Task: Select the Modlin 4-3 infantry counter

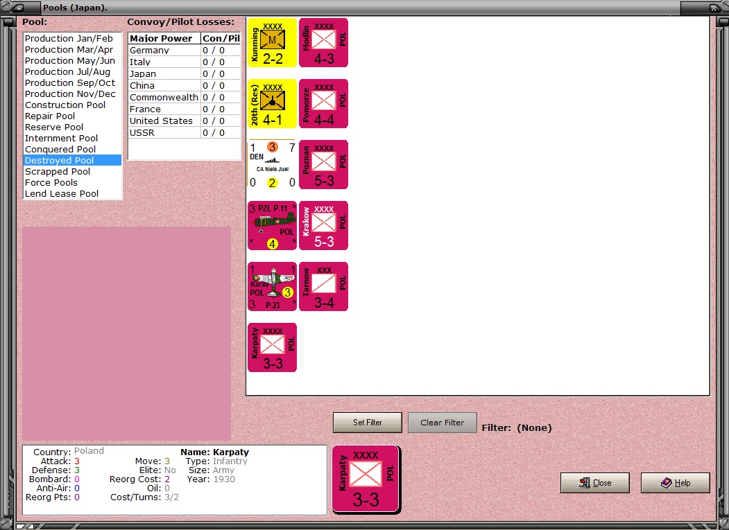Action: coord(324,43)
